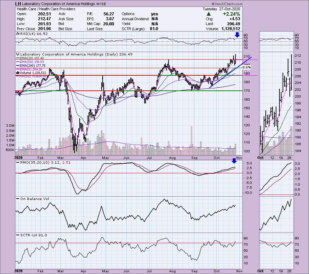Screen dimensions: 309x274
Task: Select the 'On Balance Vol' panel label
Action: [x=35, y=199]
